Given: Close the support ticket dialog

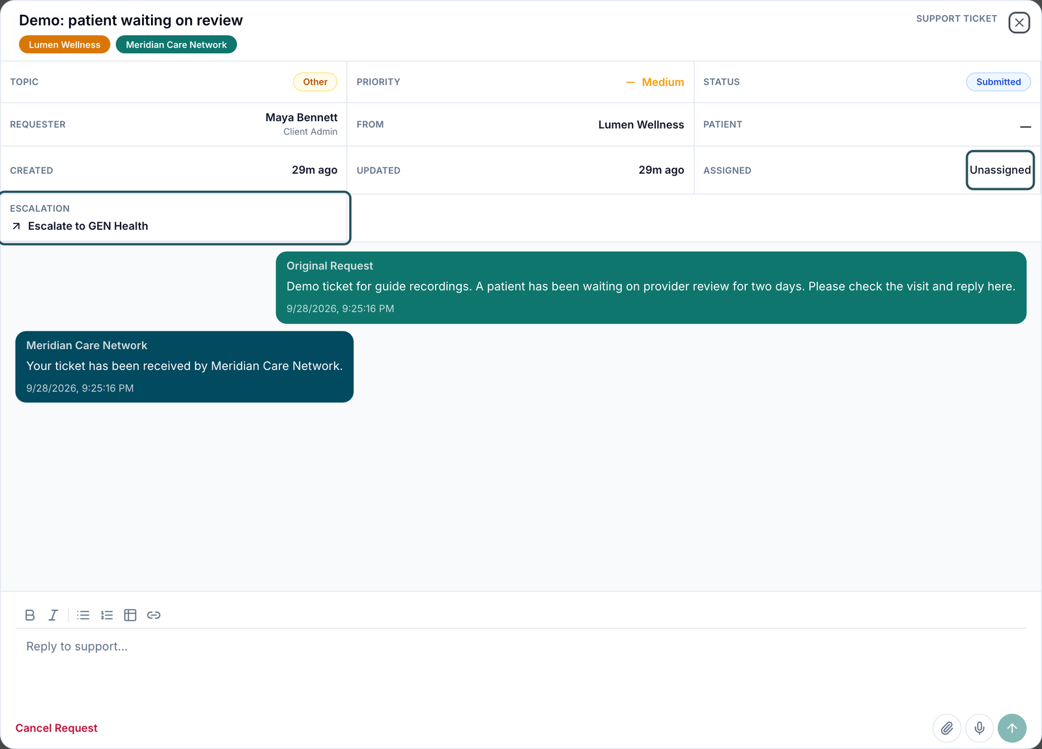Looking at the screenshot, I should [x=1019, y=23].
